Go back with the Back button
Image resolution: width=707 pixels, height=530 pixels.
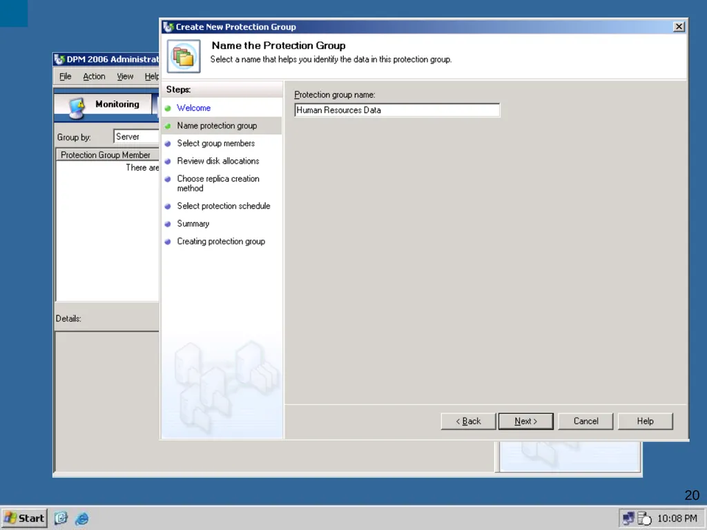point(468,421)
